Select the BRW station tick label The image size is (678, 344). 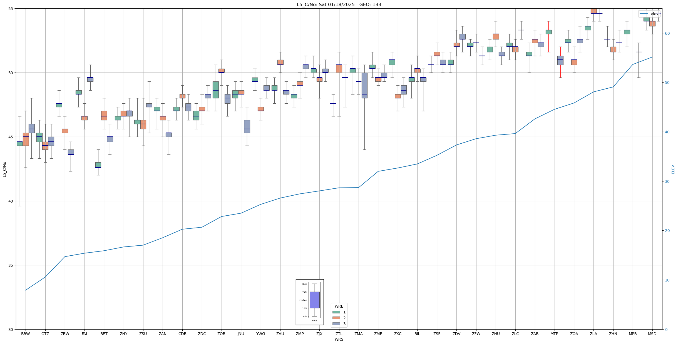click(x=26, y=334)
